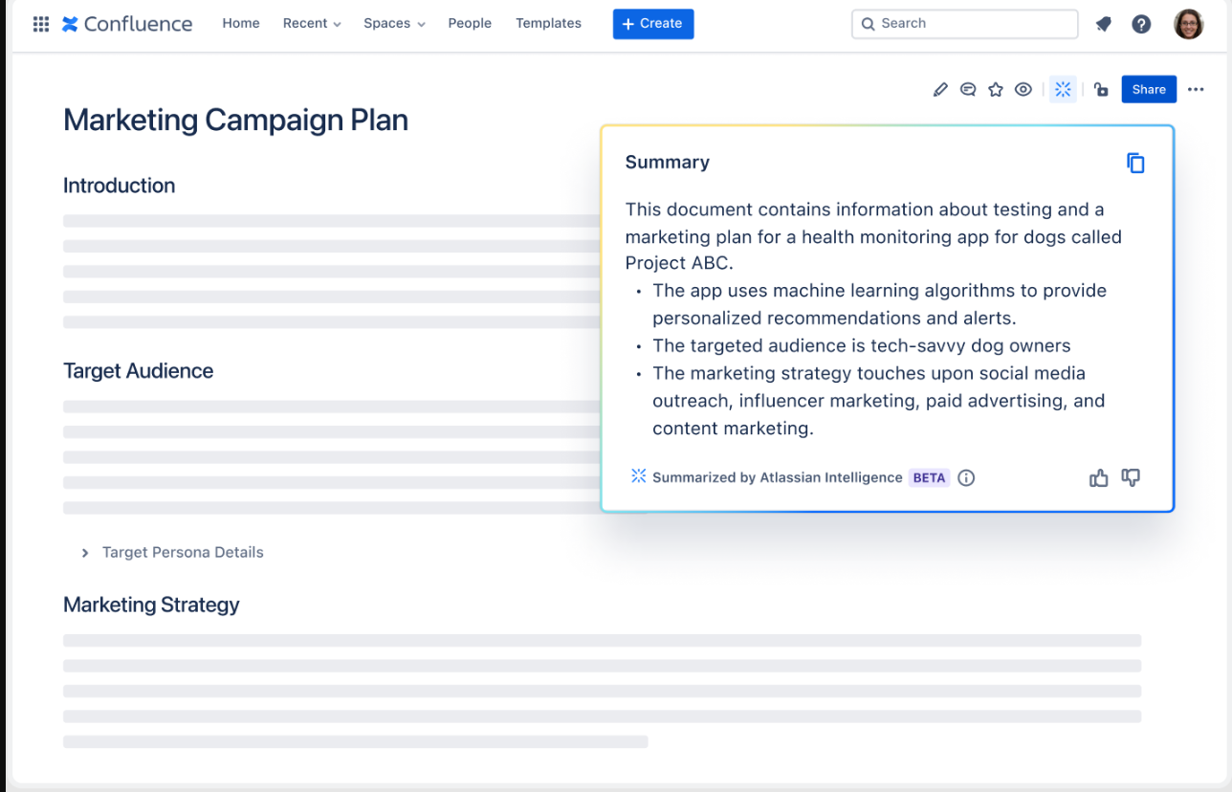
Task: Click the bullet about tech-savvy dog owners
Action: (x=862, y=346)
